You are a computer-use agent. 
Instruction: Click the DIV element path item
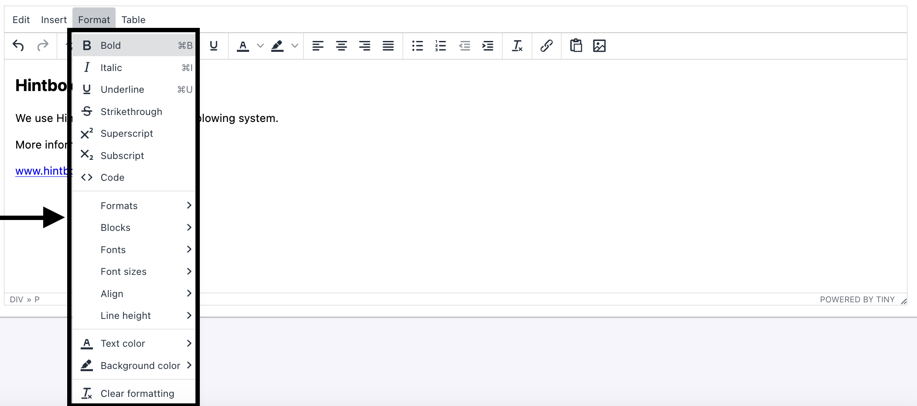tap(17, 299)
